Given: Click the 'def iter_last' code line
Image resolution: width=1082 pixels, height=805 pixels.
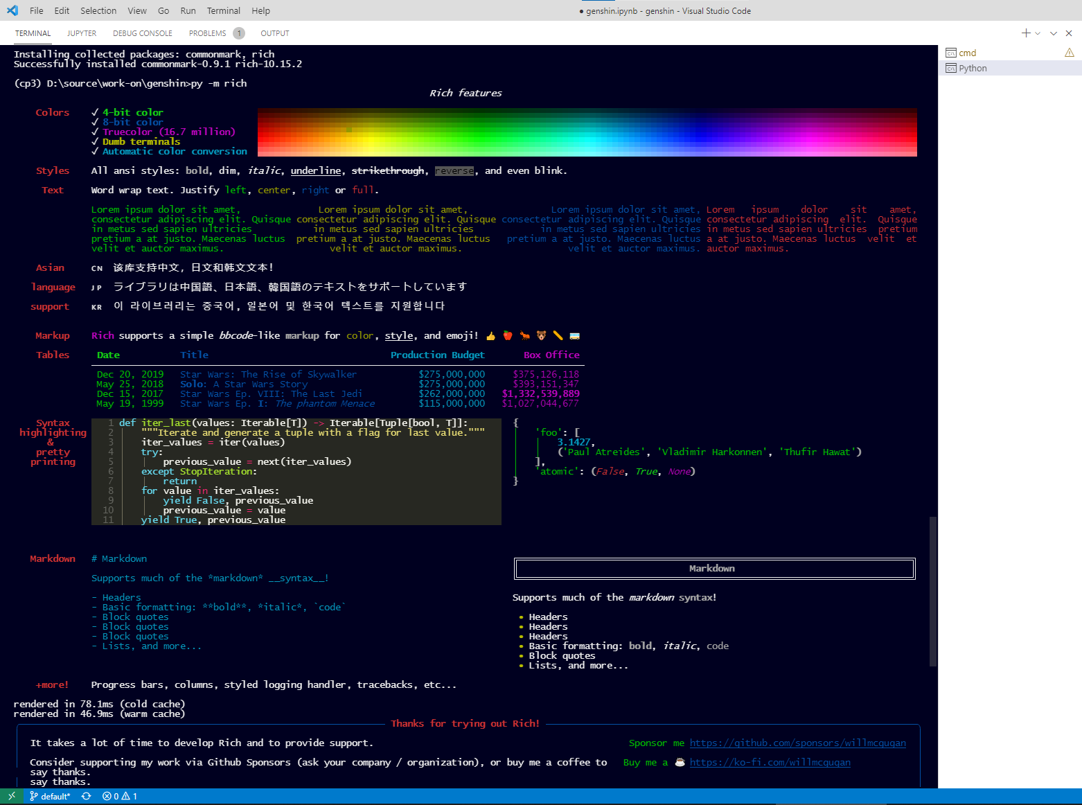Looking at the screenshot, I should click(x=294, y=423).
